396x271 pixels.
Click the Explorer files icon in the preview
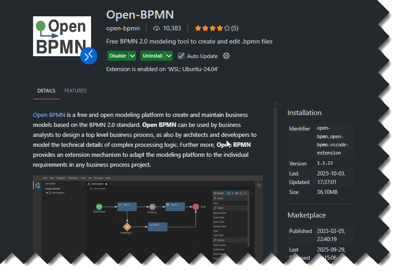pyautogui.click(x=38, y=185)
